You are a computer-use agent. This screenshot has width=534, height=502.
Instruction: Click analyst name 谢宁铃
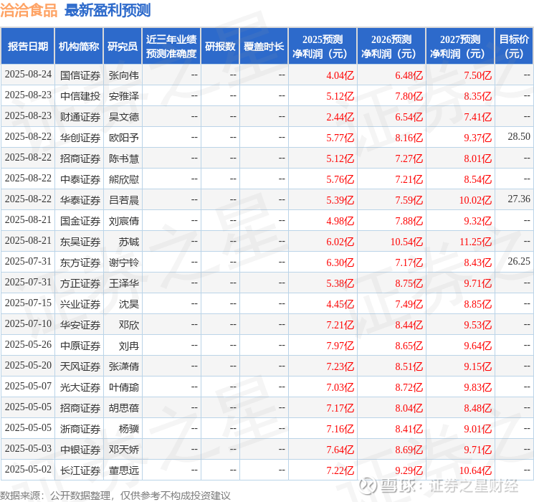pyautogui.click(x=124, y=262)
